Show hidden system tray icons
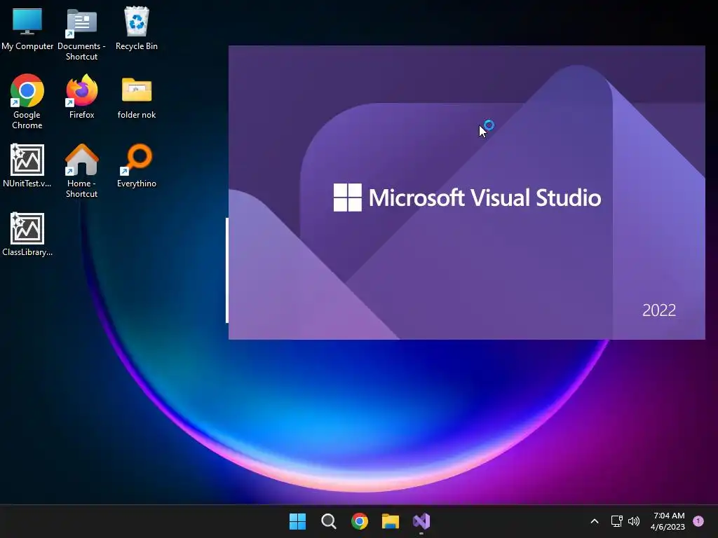Image resolution: width=718 pixels, height=538 pixels. 595,521
